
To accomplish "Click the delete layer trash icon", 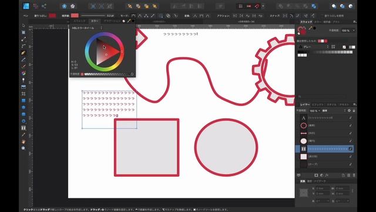I will click(354, 175).
